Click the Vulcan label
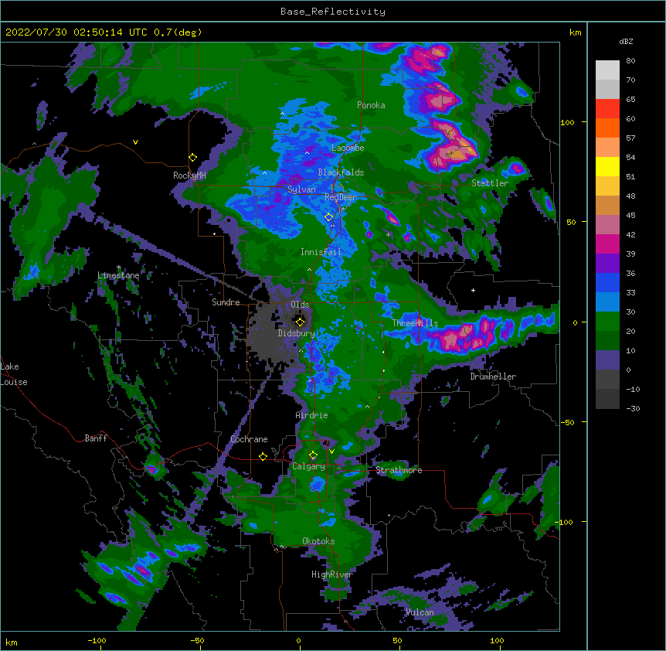This screenshot has width=666, height=651. tap(420, 612)
